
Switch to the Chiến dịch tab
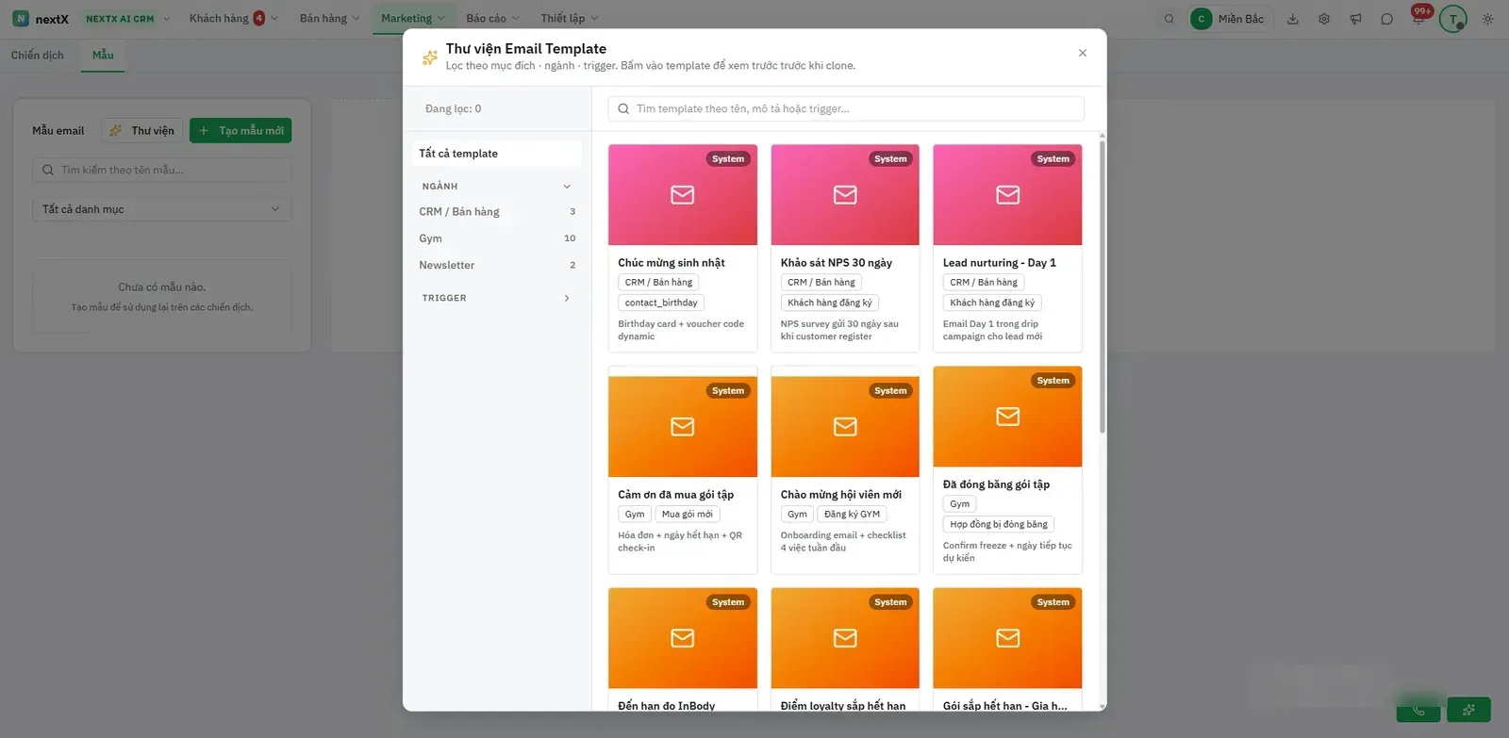pyautogui.click(x=38, y=56)
